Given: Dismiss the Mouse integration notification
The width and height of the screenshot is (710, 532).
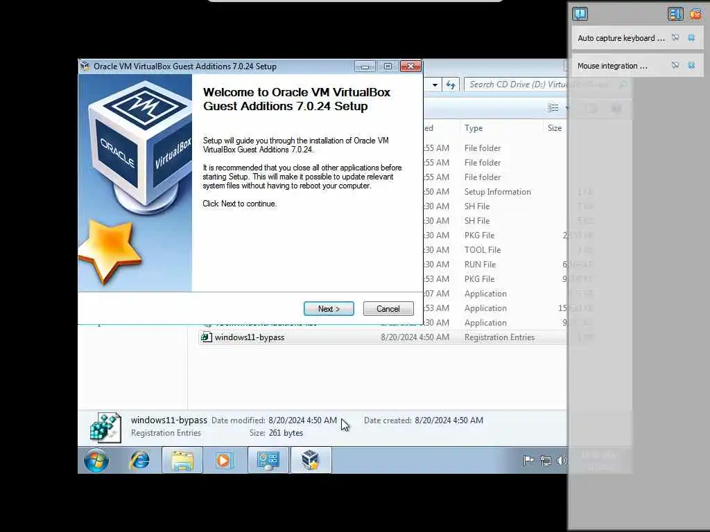Looking at the screenshot, I should 691,66.
